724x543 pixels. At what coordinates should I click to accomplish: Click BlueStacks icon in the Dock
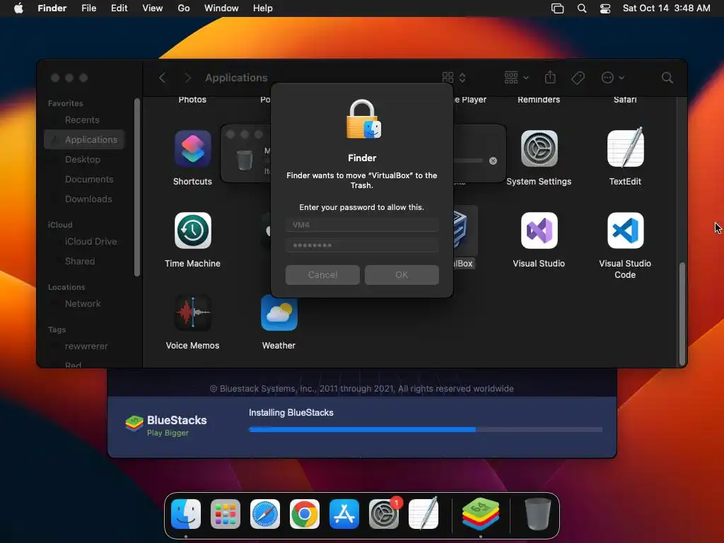click(x=481, y=514)
